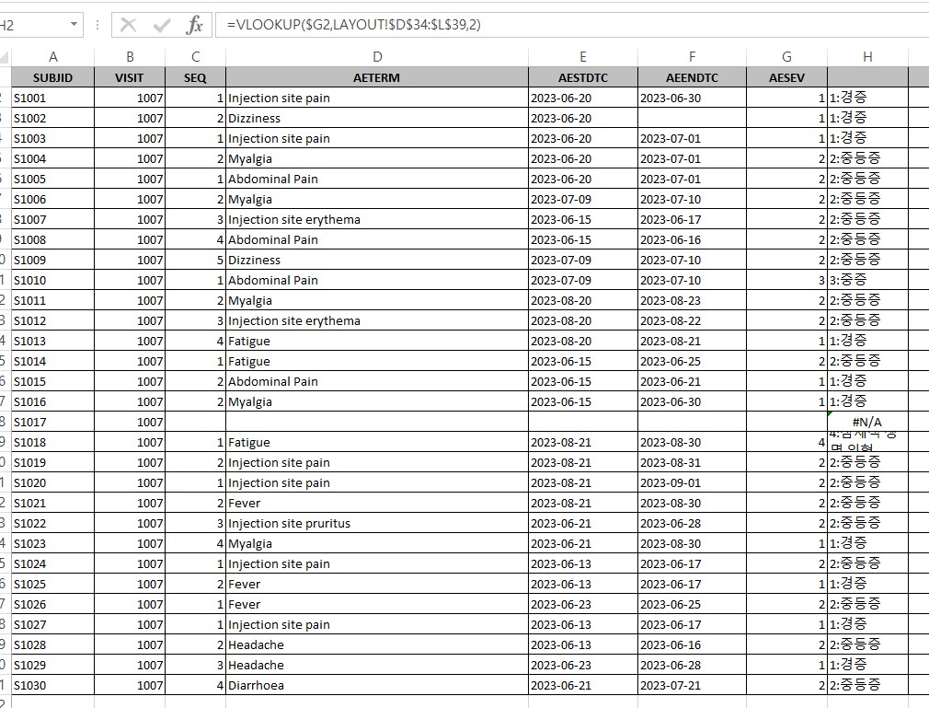Select column H header
The image size is (929, 708).
coord(867,57)
